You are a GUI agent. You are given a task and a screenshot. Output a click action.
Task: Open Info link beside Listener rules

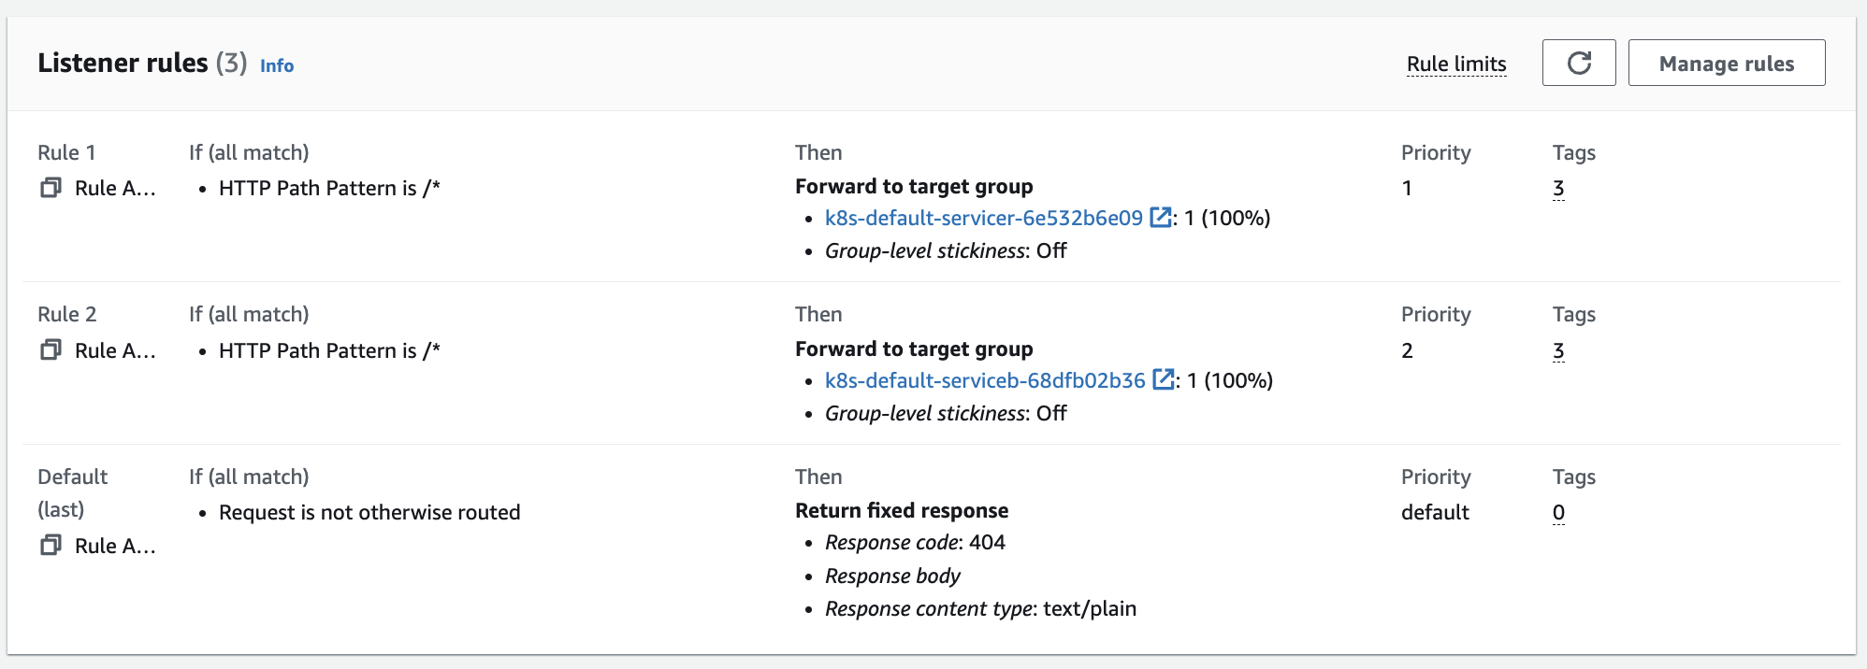coord(277,65)
